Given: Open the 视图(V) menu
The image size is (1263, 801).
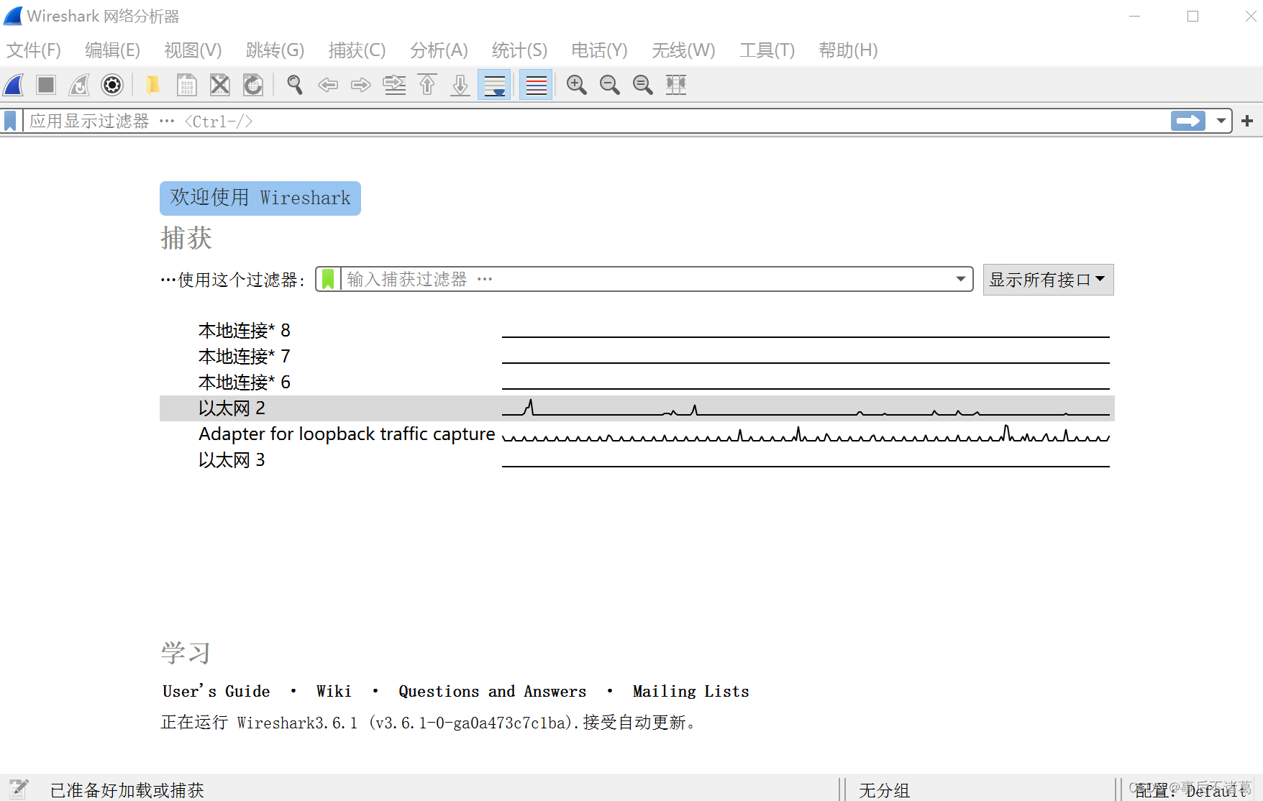Looking at the screenshot, I should 193,50.
